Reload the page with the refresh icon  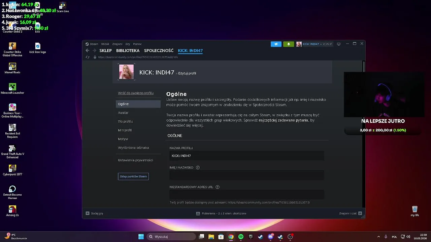(x=88, y=57)
